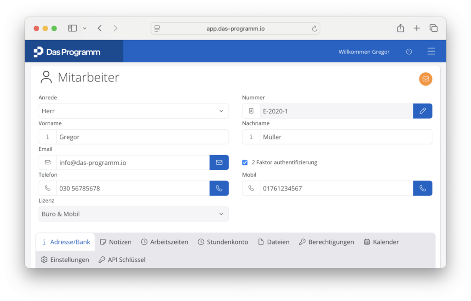
Task: Send email using blue envelope button
Action: pyautogui.click(x=219, y=162)
